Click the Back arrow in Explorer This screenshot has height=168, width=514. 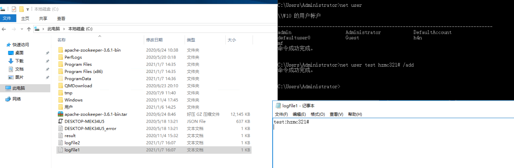[x=4, y=29]
